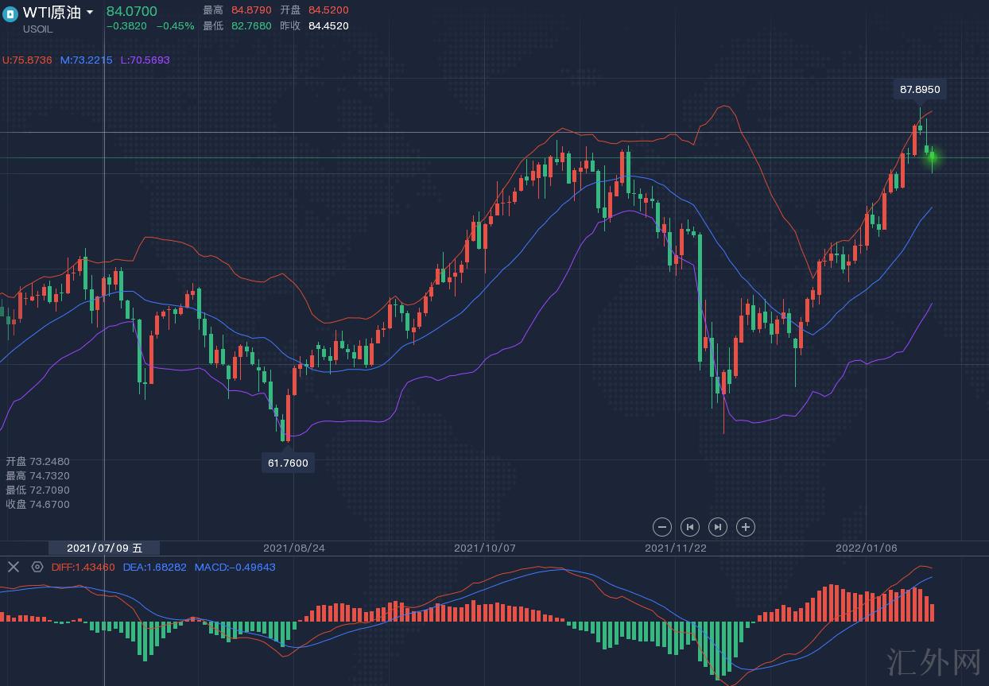Expand the WTI原油 symbol dropdown arrow
This screenshot has width=989, height=686.
pos(90,13)
